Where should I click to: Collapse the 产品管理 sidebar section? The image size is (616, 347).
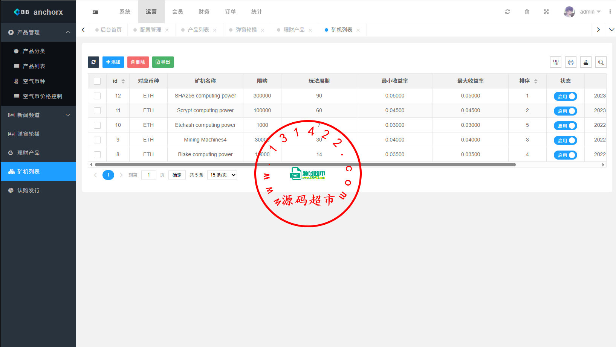pyautogui.click(x=38, y=32)
